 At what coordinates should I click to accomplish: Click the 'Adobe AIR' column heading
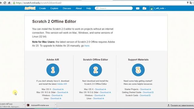[x=53, y=60]
